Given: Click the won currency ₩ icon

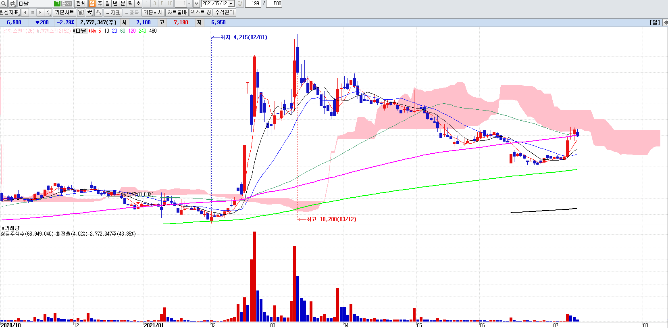Looking at the screenshot, I should [89, 12].
